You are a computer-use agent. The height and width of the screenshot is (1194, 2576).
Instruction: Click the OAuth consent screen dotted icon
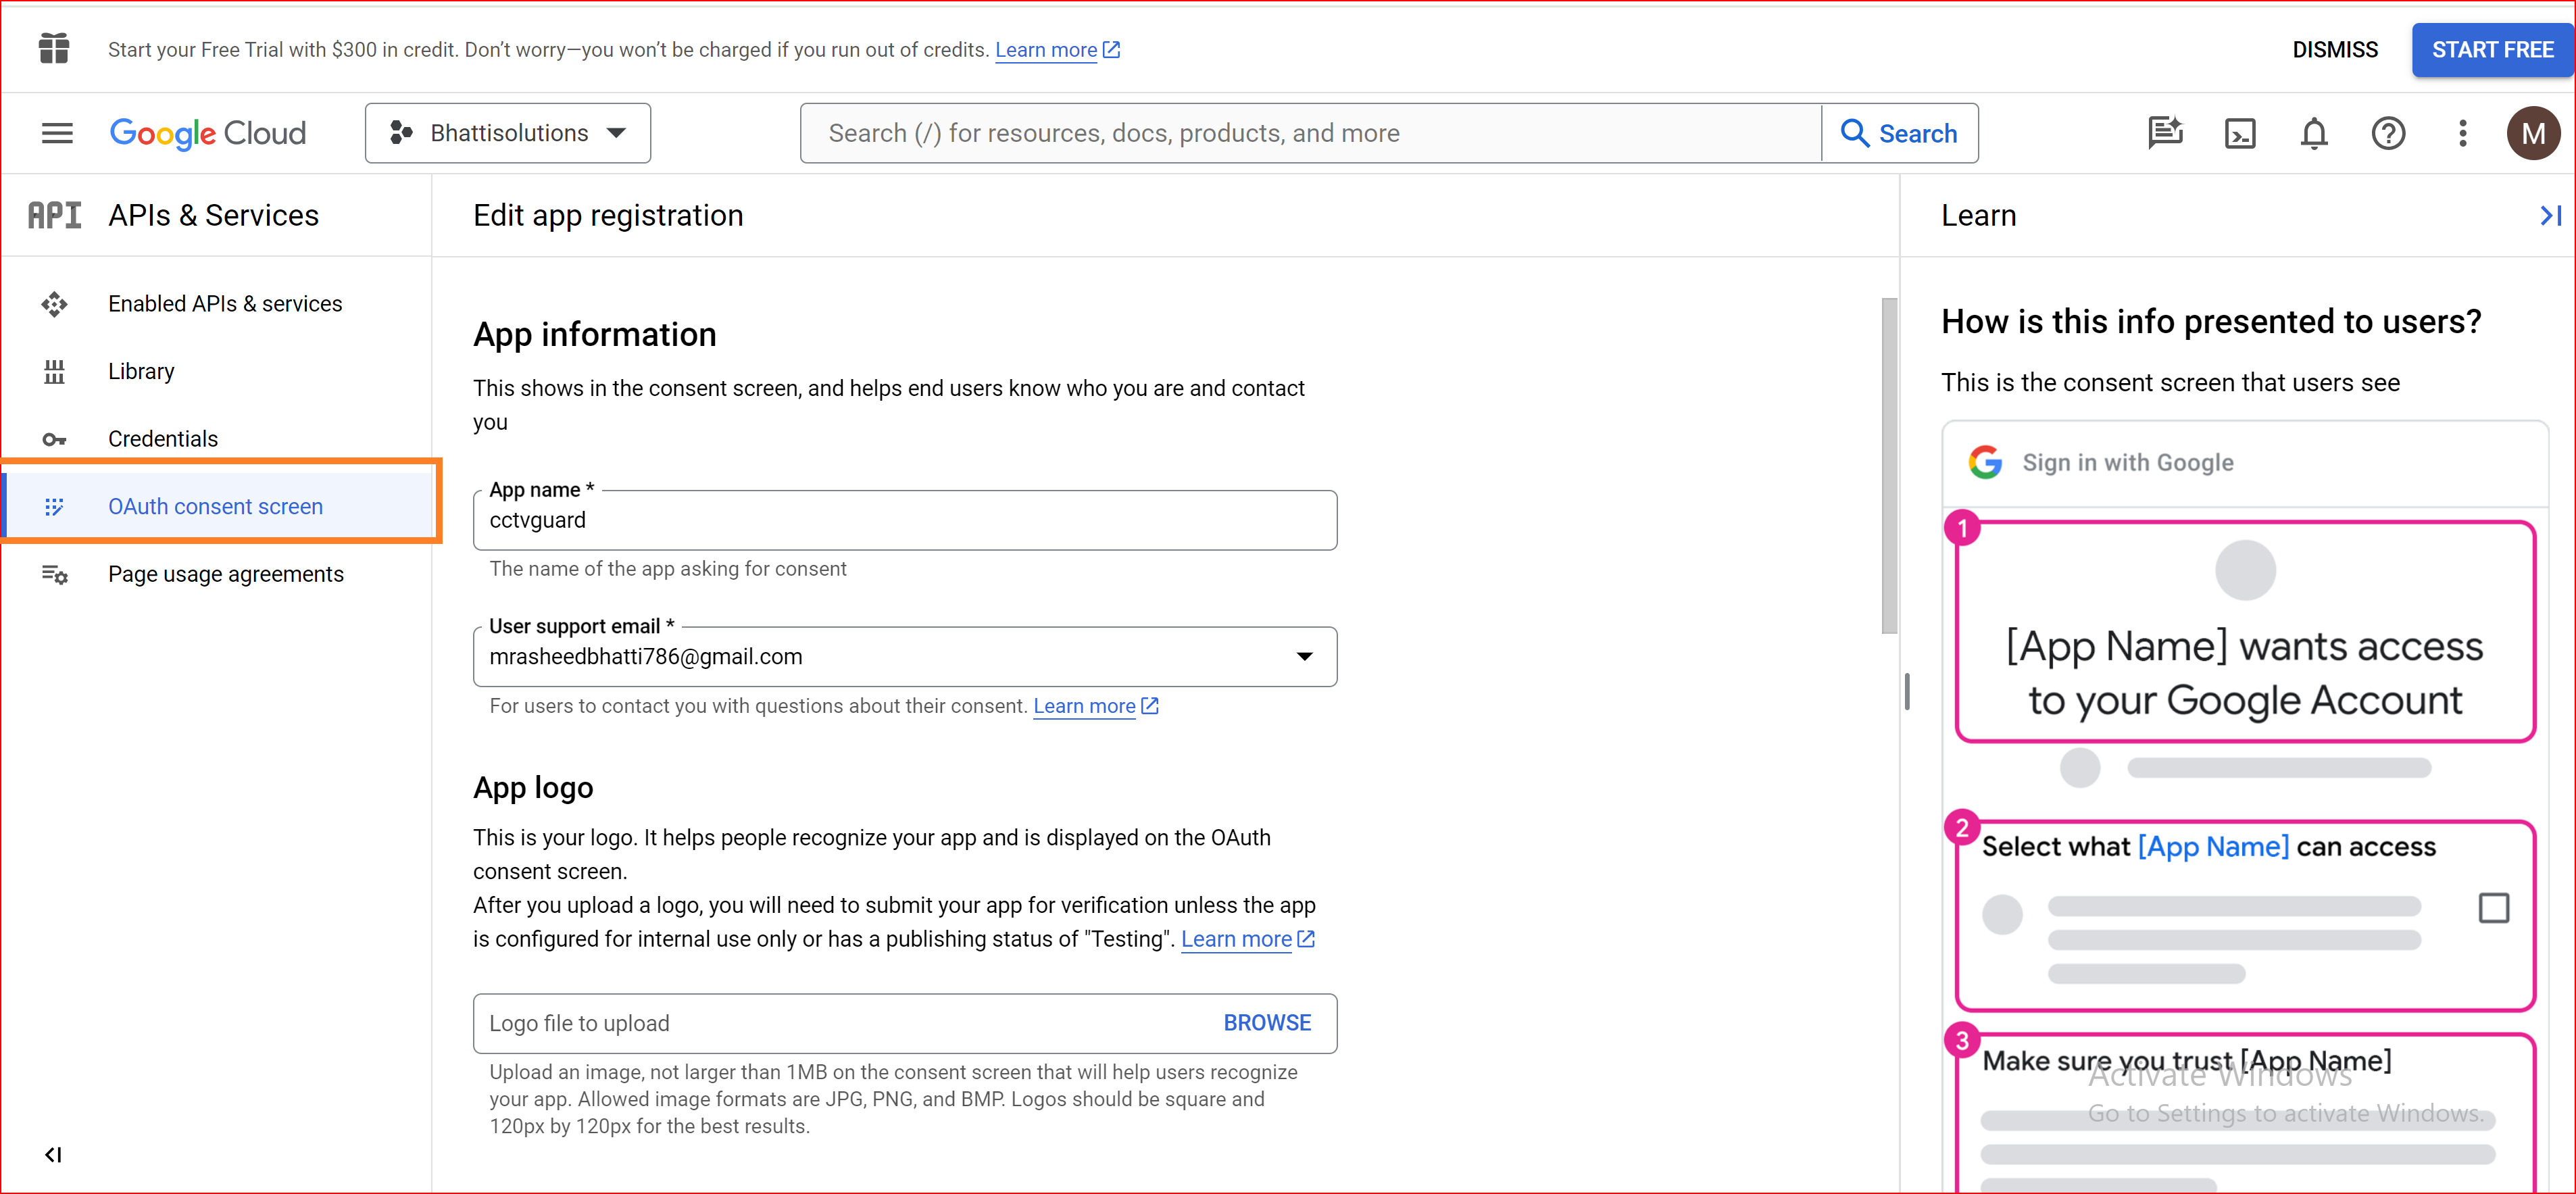click(54, 507)
